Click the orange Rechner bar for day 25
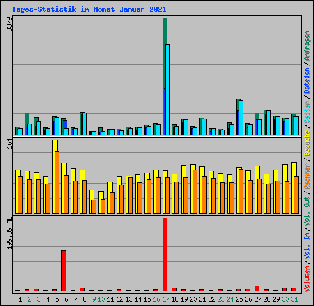Screen dimensions: 314x306 tap(241, 191)
